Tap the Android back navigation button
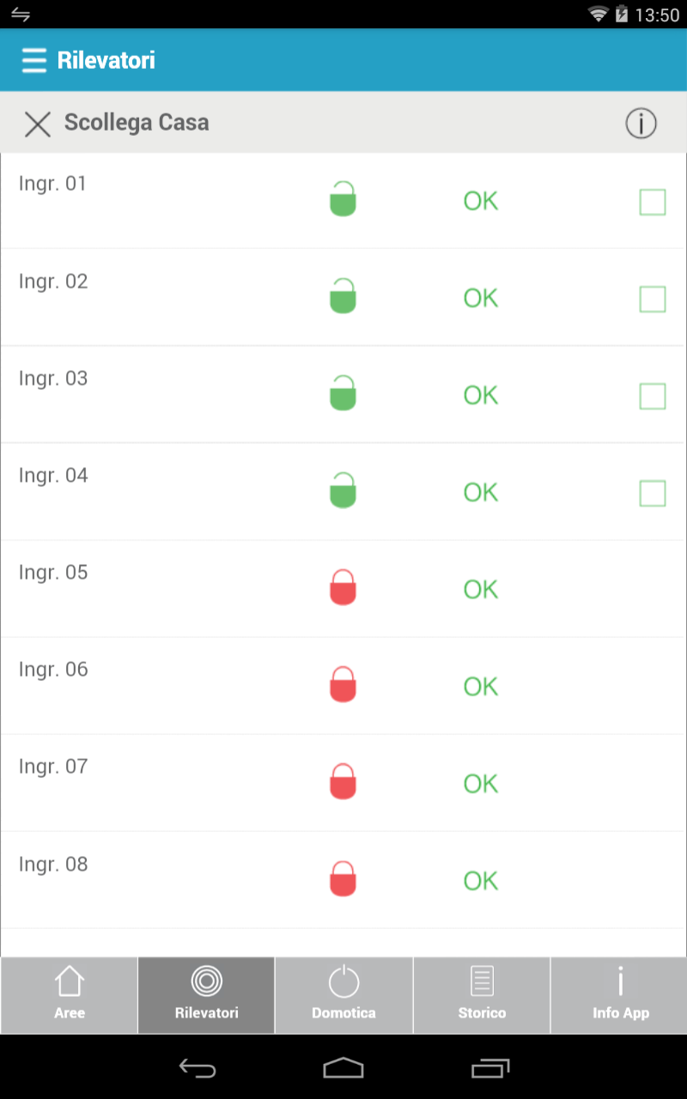 (198, 1067)
